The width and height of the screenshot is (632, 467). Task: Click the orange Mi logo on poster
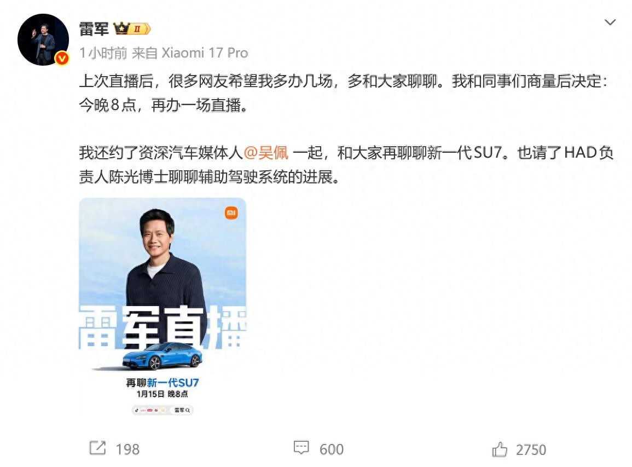(x=231, y=212)
